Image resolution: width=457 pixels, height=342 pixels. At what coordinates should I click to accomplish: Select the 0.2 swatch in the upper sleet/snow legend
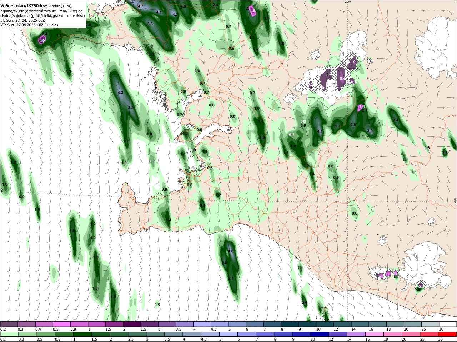9,324
